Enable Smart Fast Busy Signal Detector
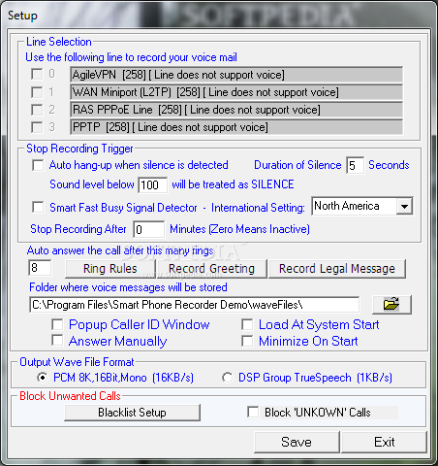438x466 pixels. [38, 207]
